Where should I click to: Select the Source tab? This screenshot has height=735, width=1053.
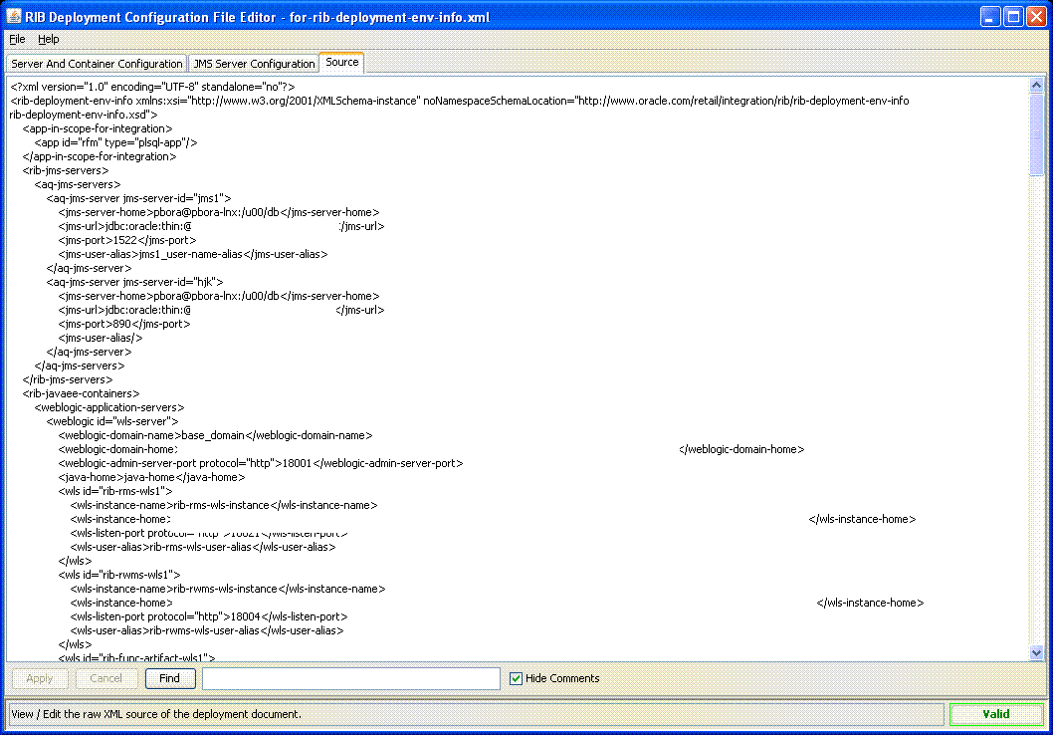[x=341, y=62]
